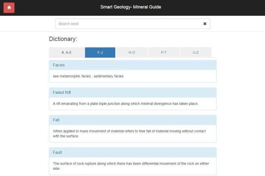This screenshot has height=176, width=265.
Task: Open the K-O dictionary tab
Action: (x=132, y=52)
